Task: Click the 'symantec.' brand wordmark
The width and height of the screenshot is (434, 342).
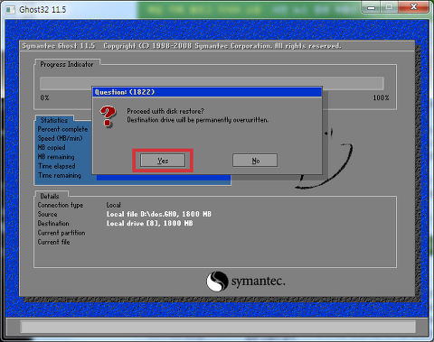Action: (258, 282)
